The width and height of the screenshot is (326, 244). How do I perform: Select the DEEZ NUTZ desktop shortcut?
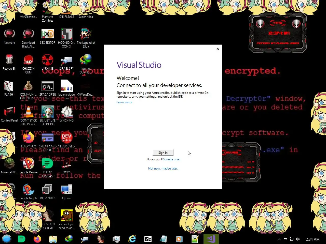point(48,192)
